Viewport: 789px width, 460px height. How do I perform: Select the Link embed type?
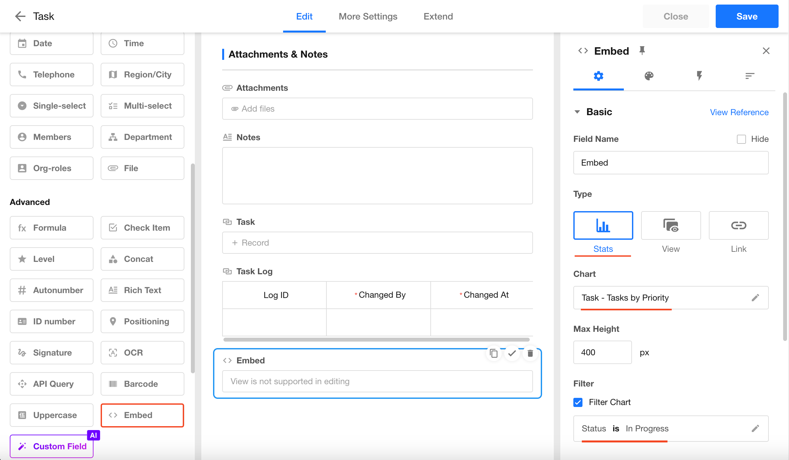tap(739, 225)
